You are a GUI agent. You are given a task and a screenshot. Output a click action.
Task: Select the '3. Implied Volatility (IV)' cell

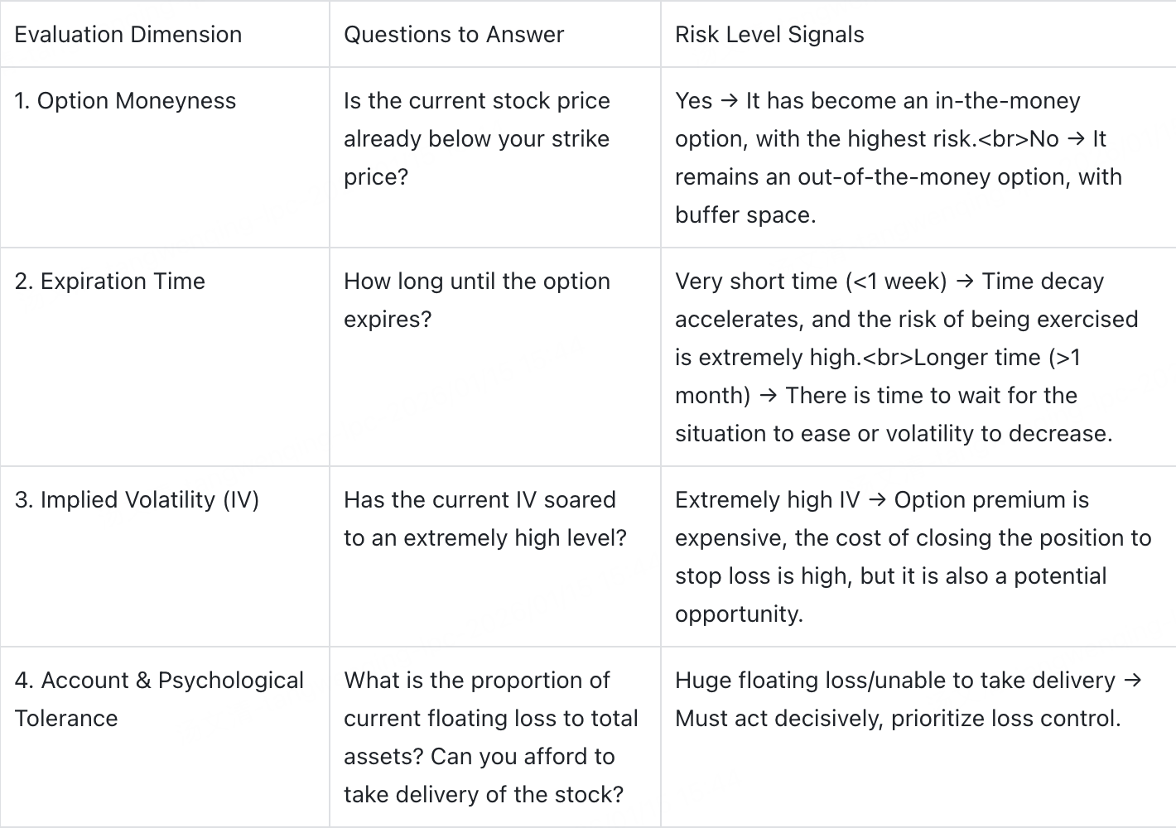[x=137, y=500]
